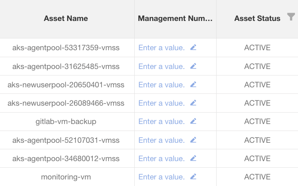Screen dimensions: 298x186
Task: Click edit pencil for aks-agentpool-52107031-vmss
Action: [x=193, y=140]
